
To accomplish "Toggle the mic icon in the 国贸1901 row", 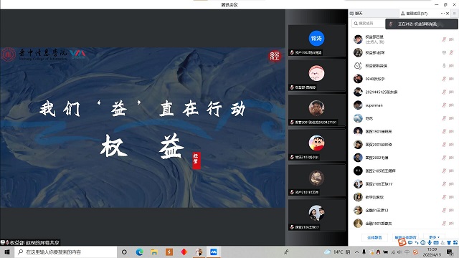I will (x=444, y=132).
